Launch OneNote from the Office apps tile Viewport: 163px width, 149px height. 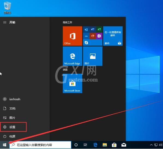(x=99, y=36)
